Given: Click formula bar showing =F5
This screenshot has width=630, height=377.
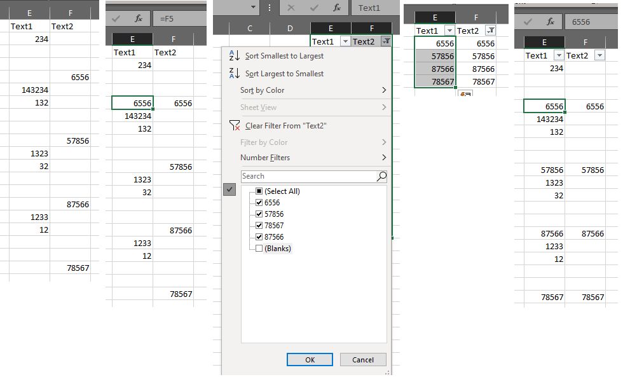Looking at the screenshot, I should click(181, 18).
